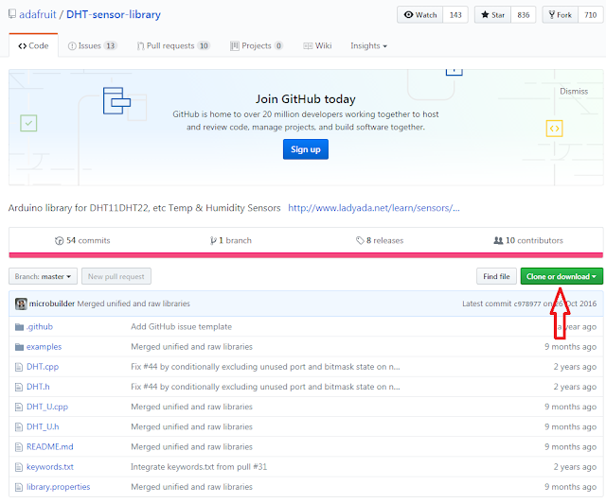Switch to the Projects tab
This screenshot has height=503, width=606.
[x=257, y=46]
